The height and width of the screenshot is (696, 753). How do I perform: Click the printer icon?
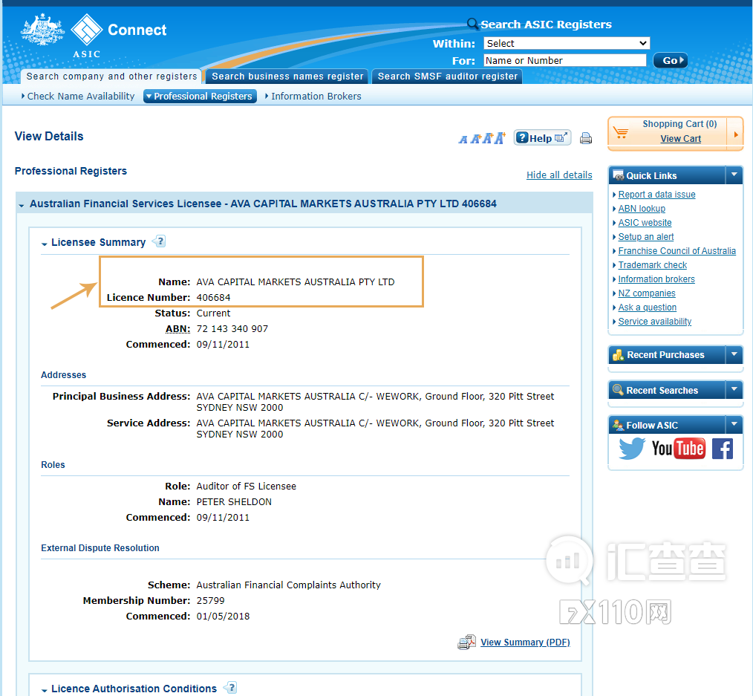tap(586, 138)
